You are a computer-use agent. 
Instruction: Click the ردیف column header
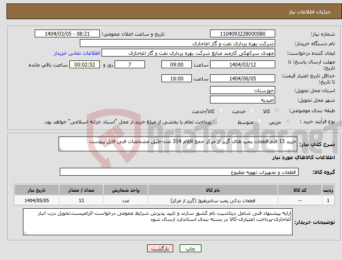tap(328, 190)
